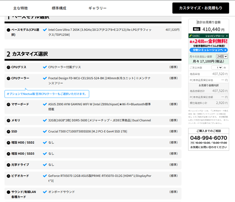Image resolution: width=235 pixels, height=202 pixels.
Task: Expand the CPUグリス row chevron icon
Action: pos(8,67)
